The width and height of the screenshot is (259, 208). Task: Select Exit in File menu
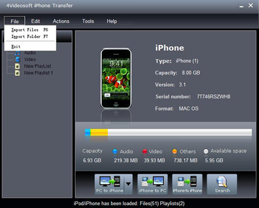pos(30,46)
